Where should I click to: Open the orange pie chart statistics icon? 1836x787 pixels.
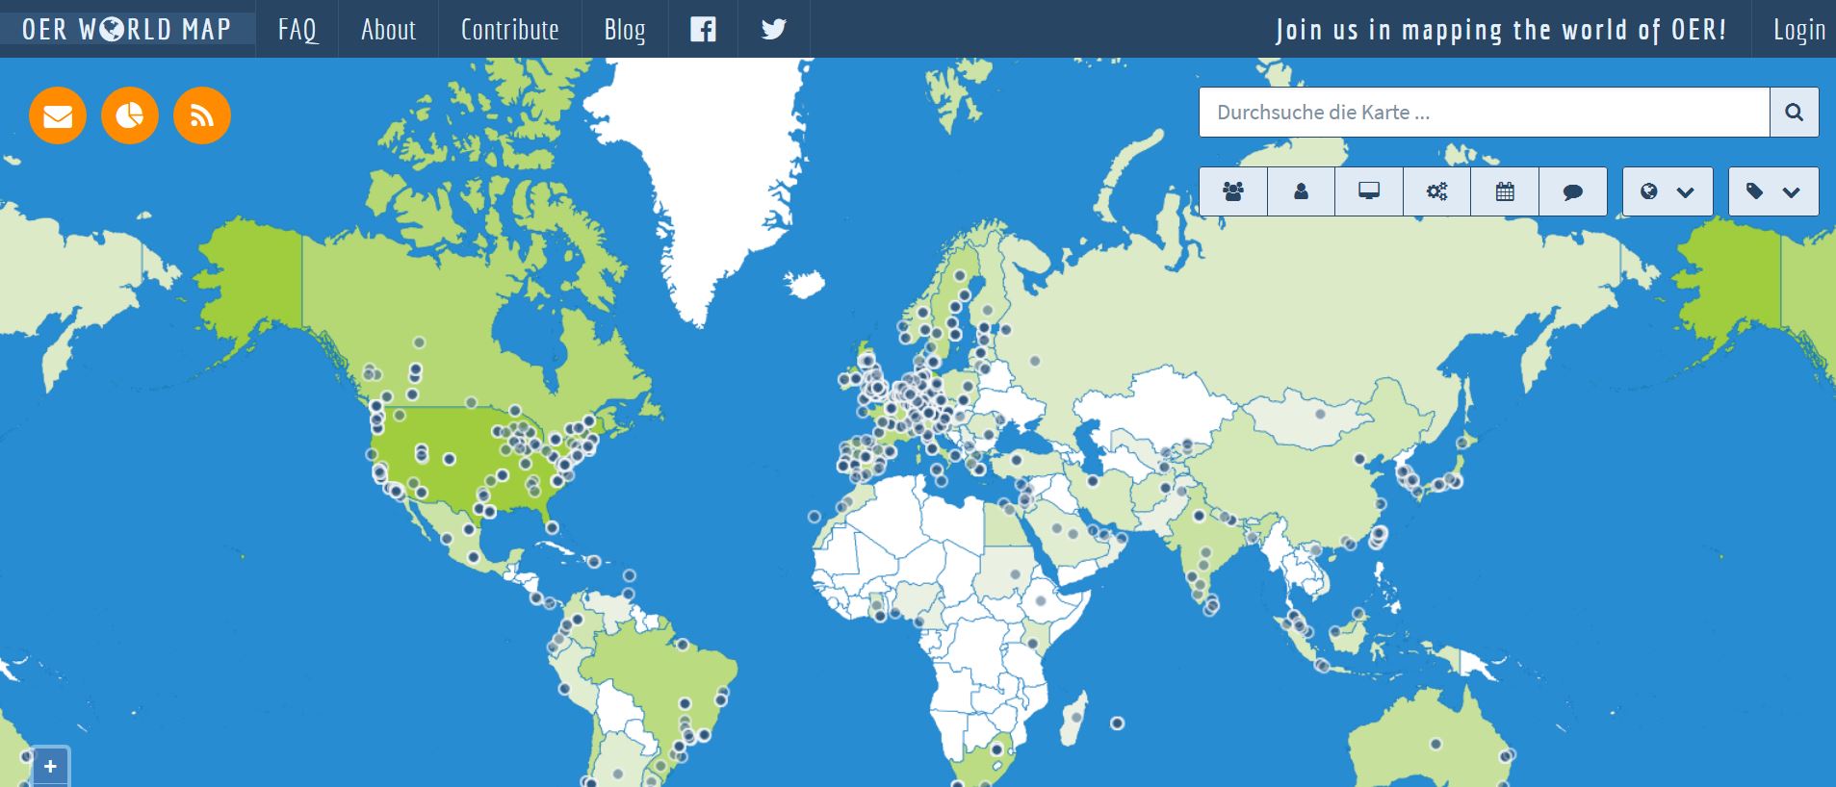pos(130,115)
